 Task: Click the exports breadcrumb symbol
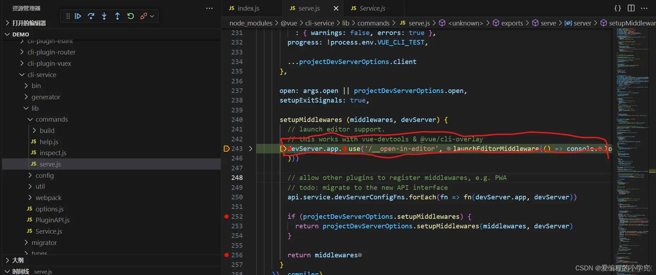click(512, 23)
